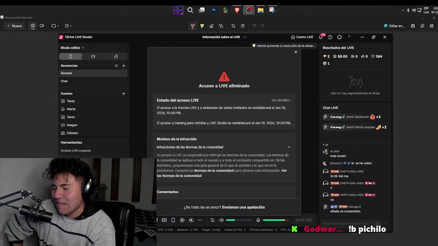This screenshot has height=246, width=438.
Task: Open Ver detalles of LIVE access status
Action: [281, 100]
